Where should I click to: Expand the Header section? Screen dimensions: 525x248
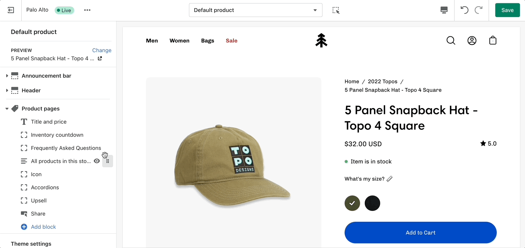pyautogui.click(x=7, y=90)
